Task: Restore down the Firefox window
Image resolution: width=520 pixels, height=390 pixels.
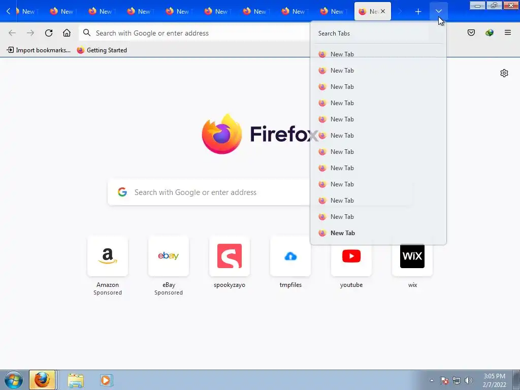Action: coord(494,5)
